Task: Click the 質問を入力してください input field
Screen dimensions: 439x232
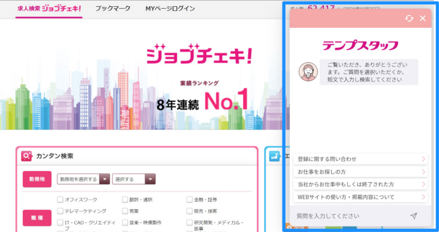Action: click(x=350, y=216)
